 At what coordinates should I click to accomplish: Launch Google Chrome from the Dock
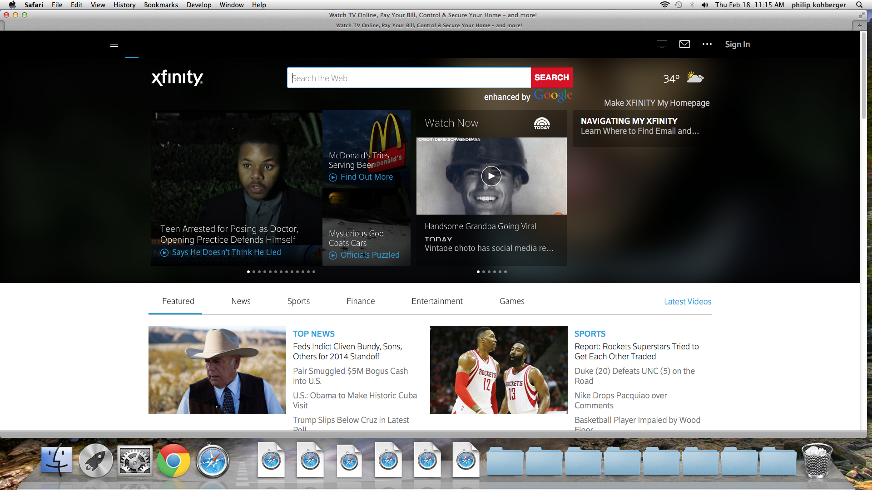(173, 461)
